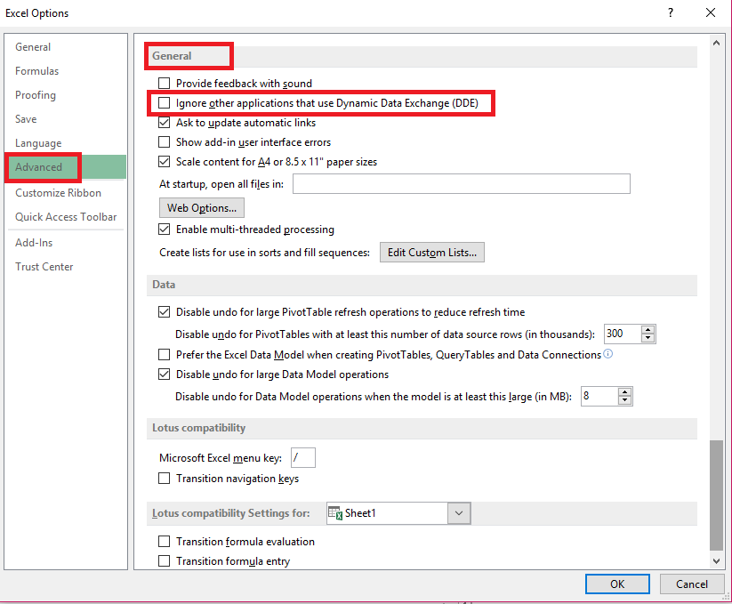Uncheck Ask to update automatic links

(x=164, y=122)
